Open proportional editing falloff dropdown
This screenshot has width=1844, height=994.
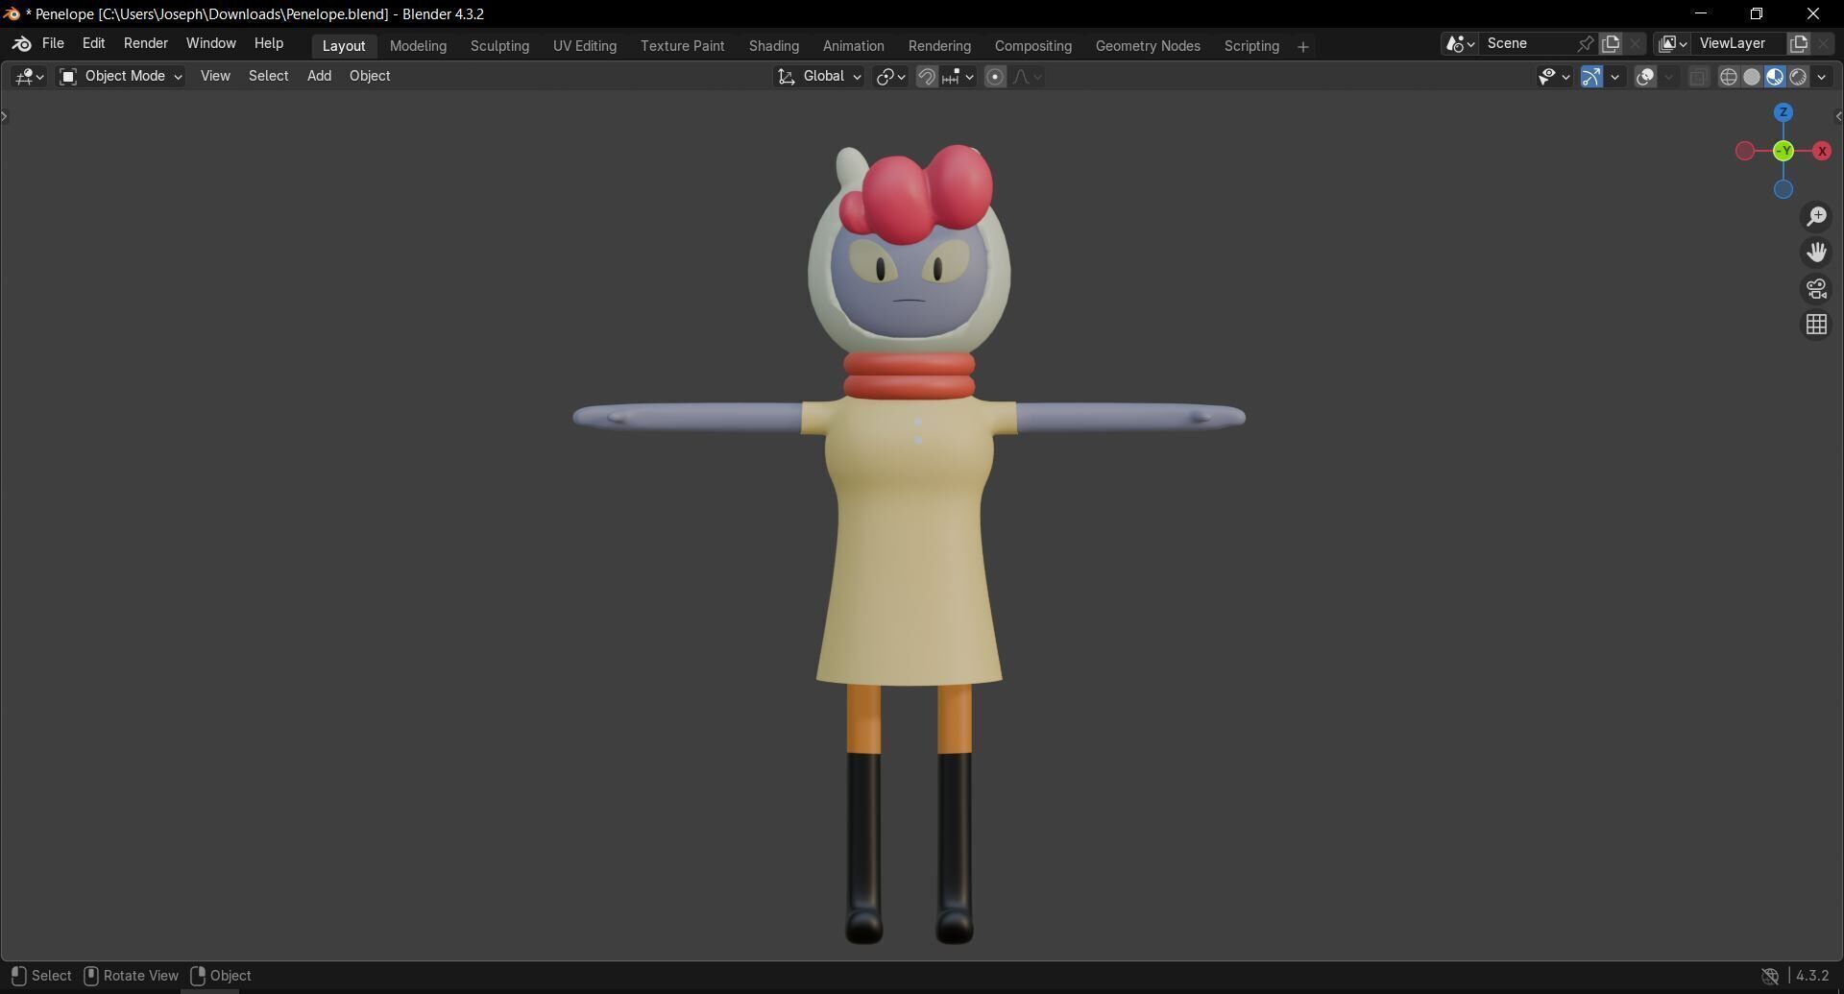[1028, 77]
